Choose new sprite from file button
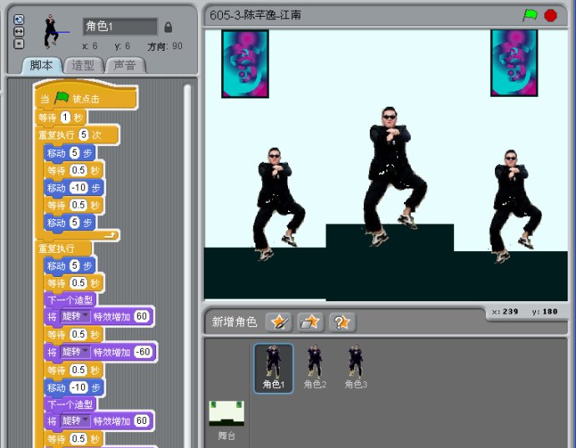Viewport: 576px width, 448px height. [311, 321]
